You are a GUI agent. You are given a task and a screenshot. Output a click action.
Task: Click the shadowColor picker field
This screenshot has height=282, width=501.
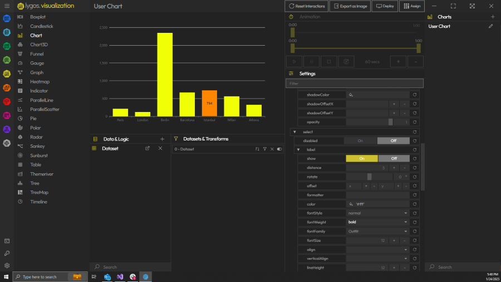[377, 95]
